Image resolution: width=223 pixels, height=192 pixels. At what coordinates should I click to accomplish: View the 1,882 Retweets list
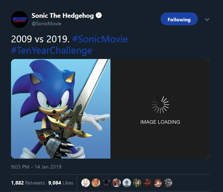28,183
